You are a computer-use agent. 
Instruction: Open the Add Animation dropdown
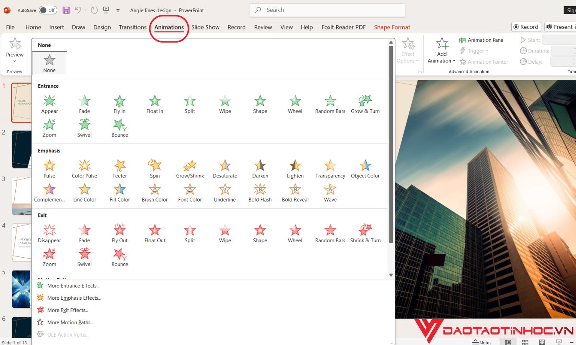[x=441, y=51]
